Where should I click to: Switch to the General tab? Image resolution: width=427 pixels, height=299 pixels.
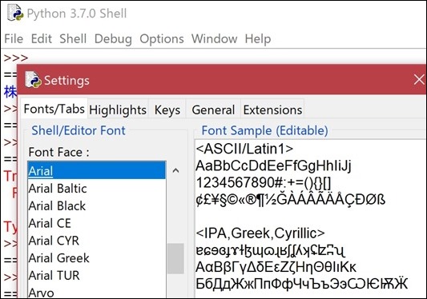(x=213, y=110)
